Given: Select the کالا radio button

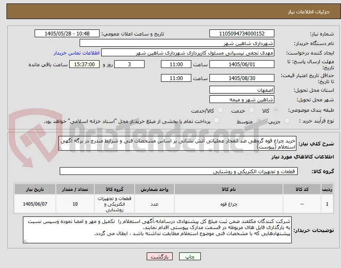Looking at the screenshot, I should click(x=276, y=110).
